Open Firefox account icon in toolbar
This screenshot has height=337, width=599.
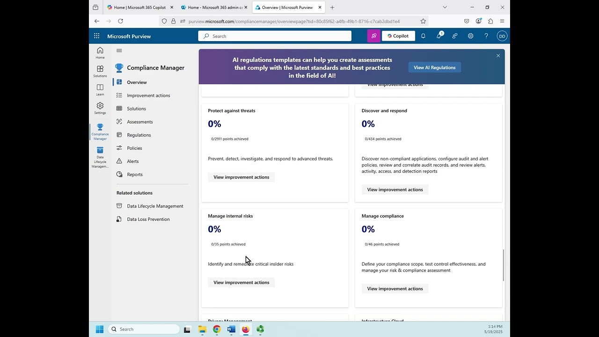pos(478,21)
